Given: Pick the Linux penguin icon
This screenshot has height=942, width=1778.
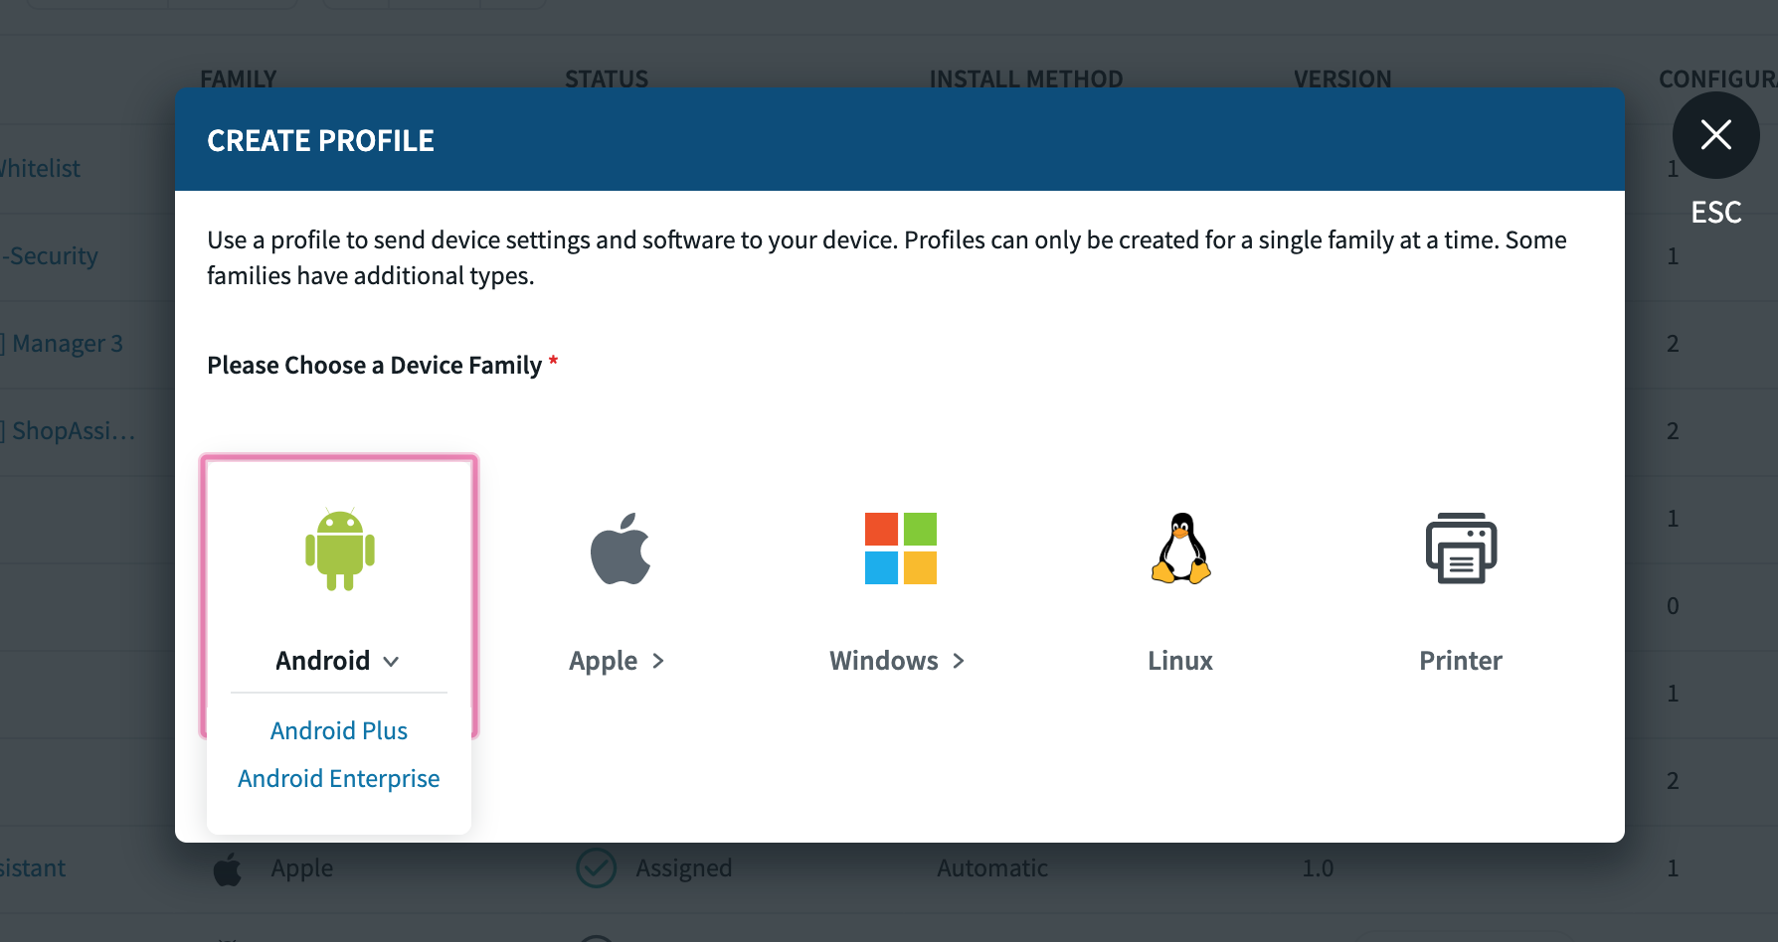Looking at the screenshot, I should [x=1180, y=549].
